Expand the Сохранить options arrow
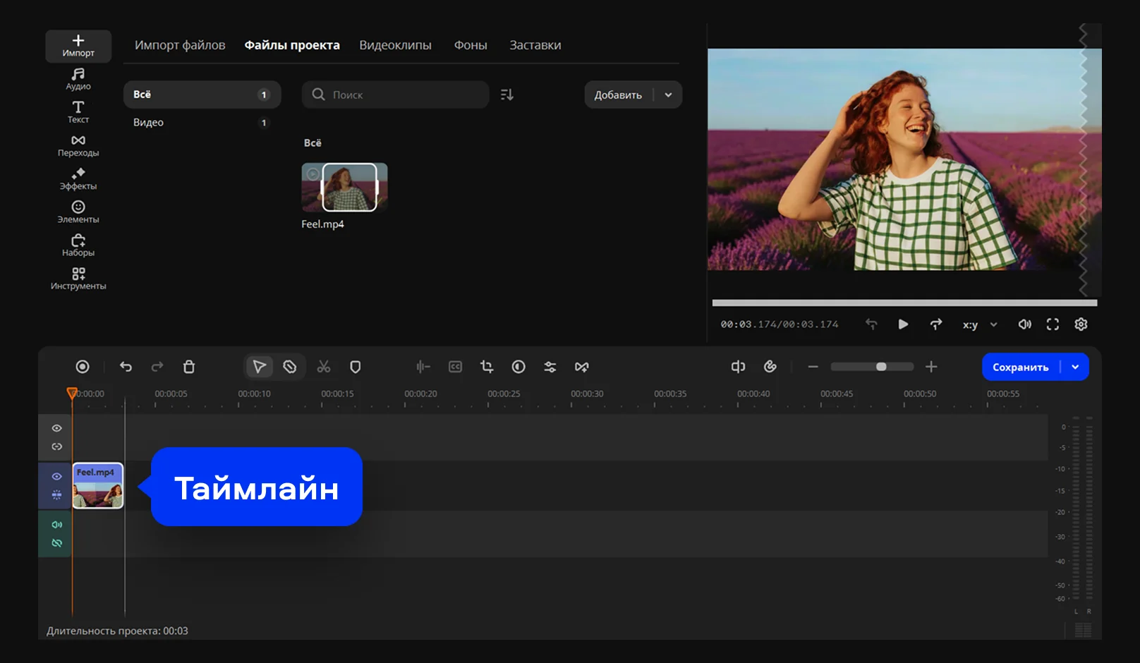 pyautogui.click(x=1075, y=367)
